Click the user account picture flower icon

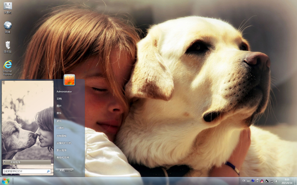[69, 80]
